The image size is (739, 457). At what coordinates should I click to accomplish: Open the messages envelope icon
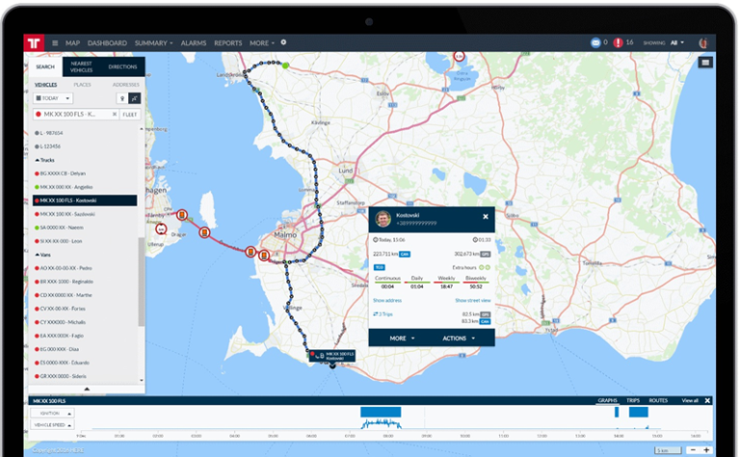pos(595,43)
